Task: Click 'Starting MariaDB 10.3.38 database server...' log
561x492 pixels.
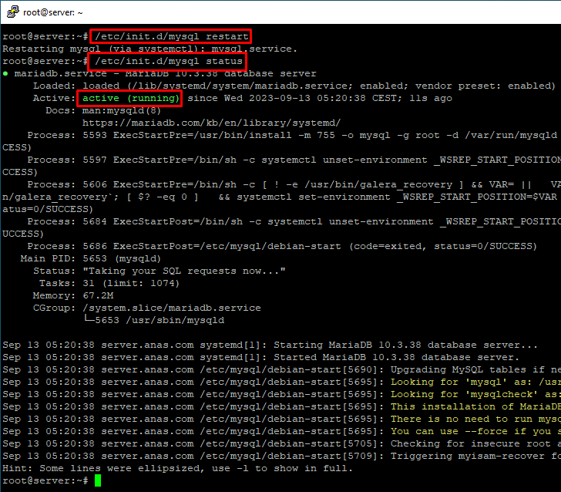Action: pyautogui.click(x=405, y=345)
